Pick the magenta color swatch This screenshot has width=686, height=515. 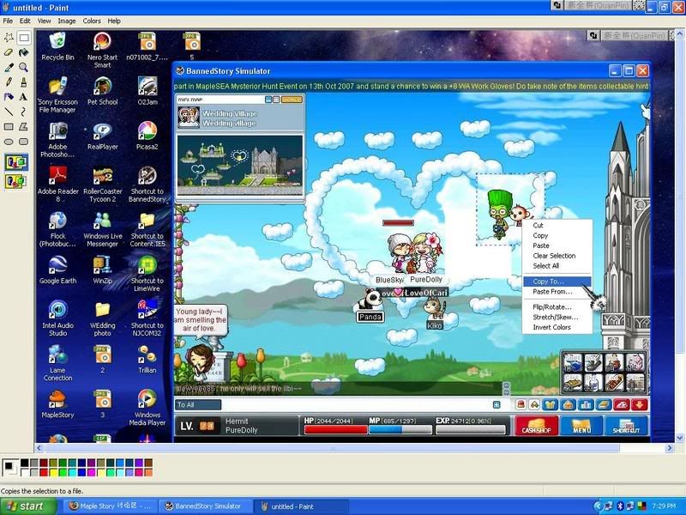pos(91,471)
